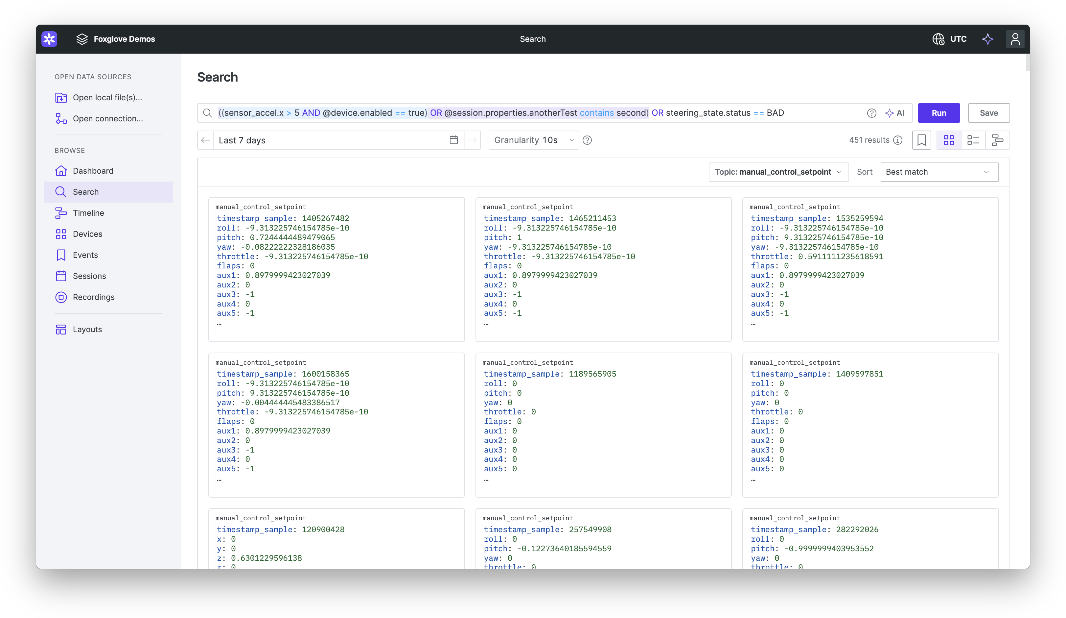The image size is (1066, 618).
Task: Switch to timeline view layout
Action: click(997, 140)
